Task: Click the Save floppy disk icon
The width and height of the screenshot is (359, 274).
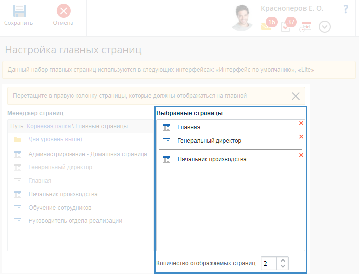Action: click(19, 11)
